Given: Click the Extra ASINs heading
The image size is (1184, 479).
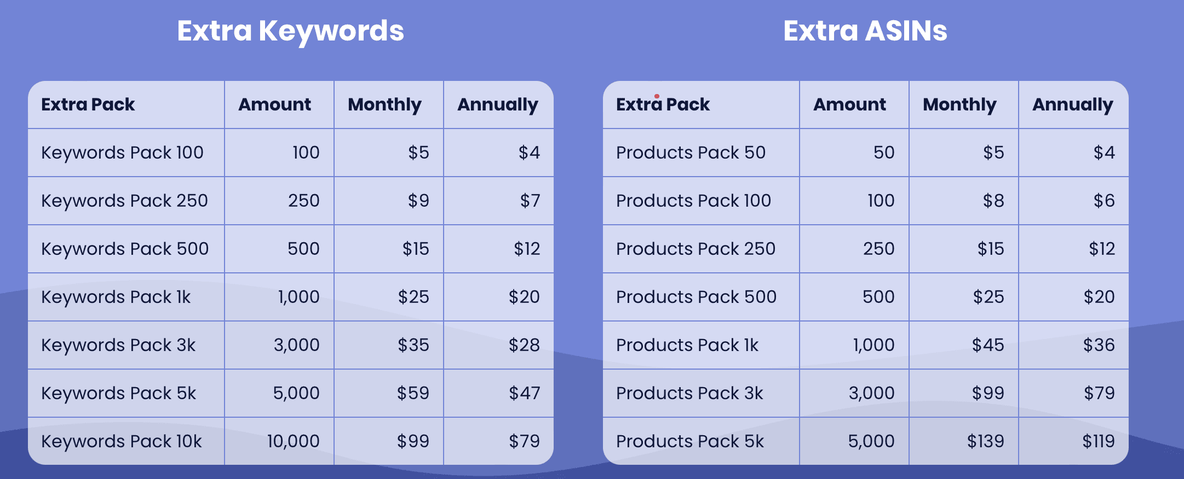Looking at the screenshot, I should coord(865,31).
